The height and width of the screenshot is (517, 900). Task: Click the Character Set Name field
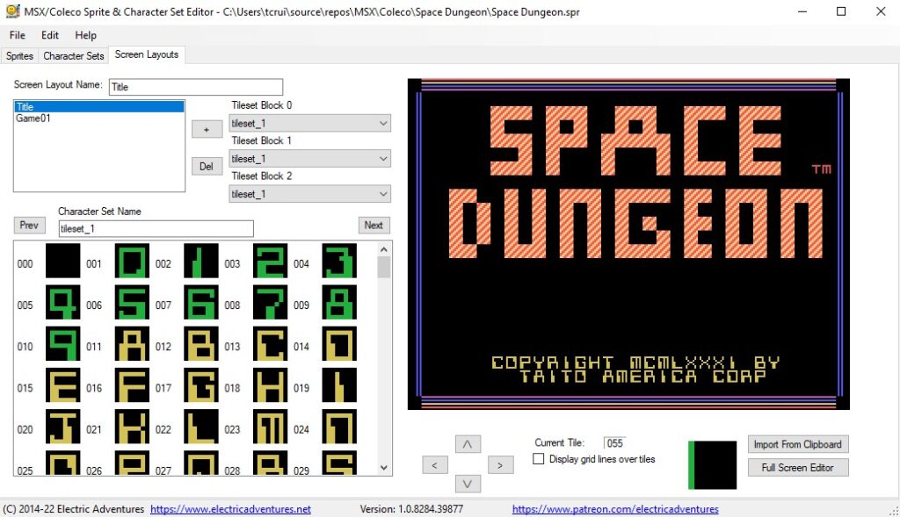point(156,229)
